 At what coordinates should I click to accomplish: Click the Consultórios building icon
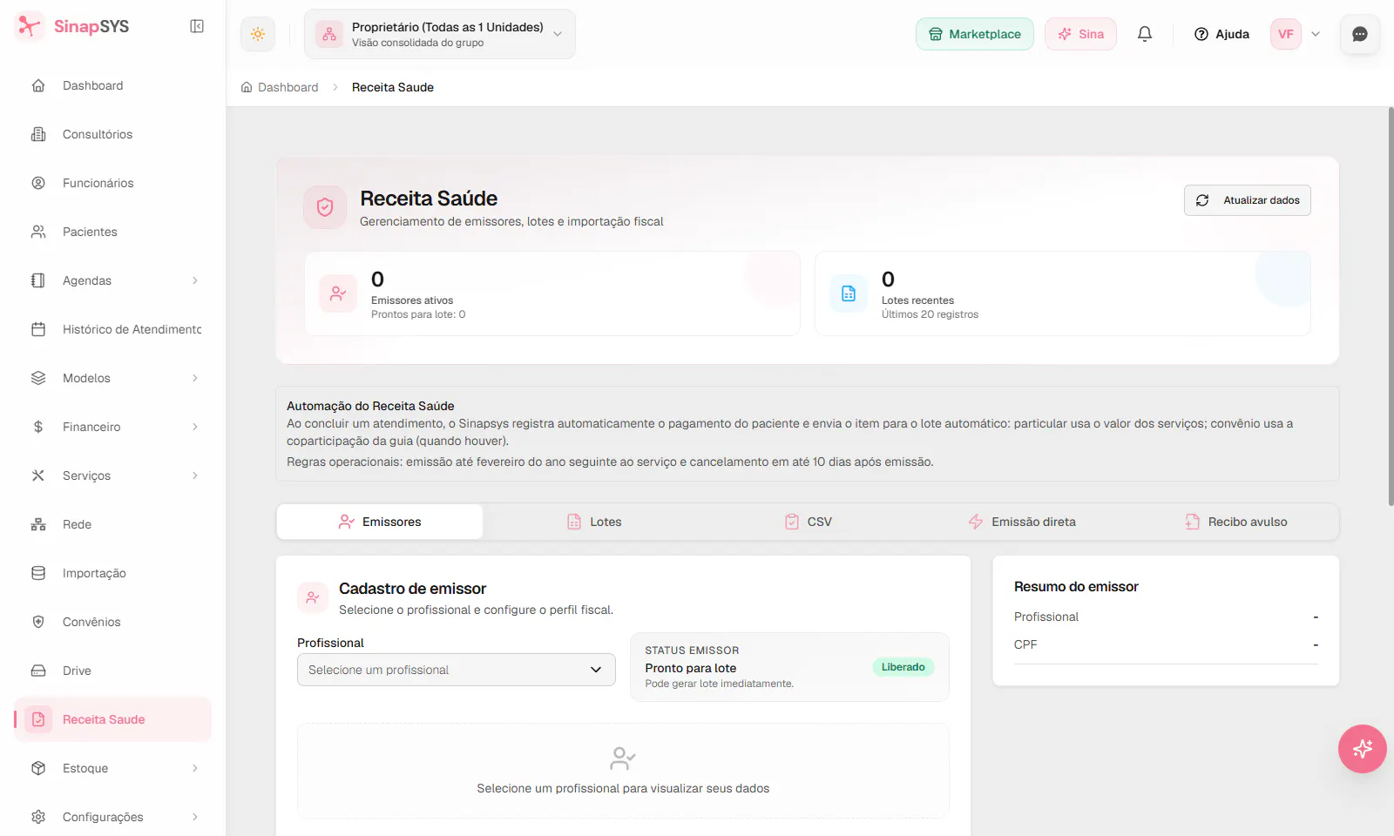coord(38,134)
